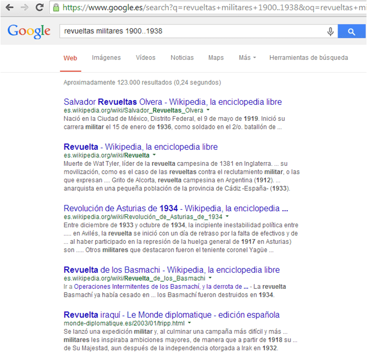This screenshot has height=361, width=367.
Task: Click the green URL es.wikipedia.org/wiki/Revuelta_de_los_Basmachi
Action: pyautogui.click(x=134, y=279)
